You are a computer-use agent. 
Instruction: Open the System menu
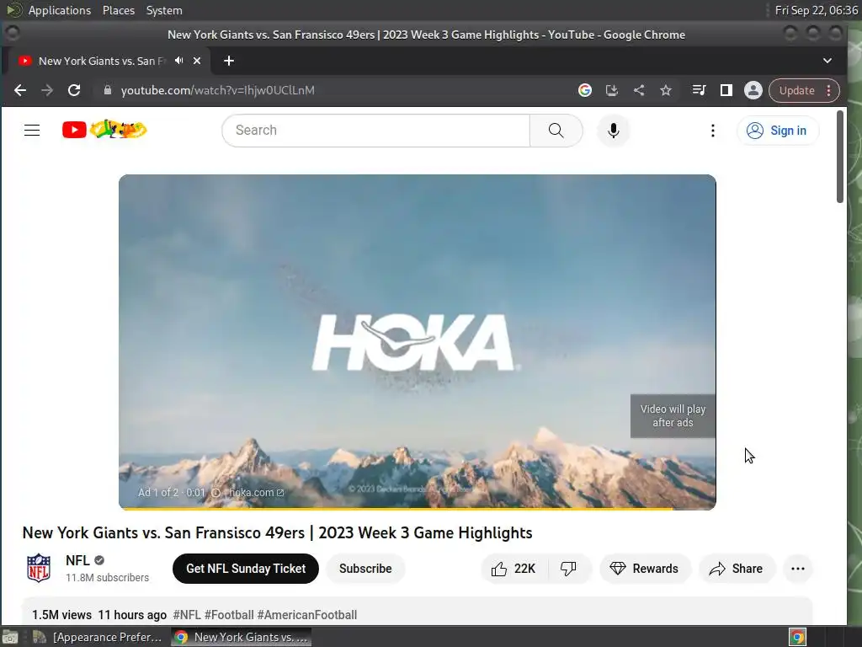tap(164, 10)
